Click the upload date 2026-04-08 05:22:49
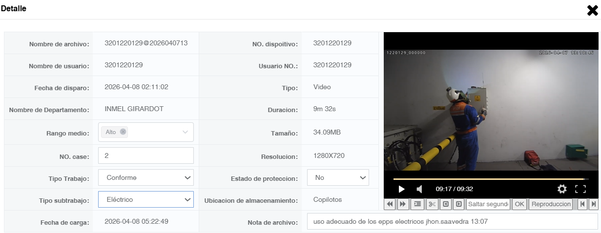This screenshot has height=233, width=601. 137,221
